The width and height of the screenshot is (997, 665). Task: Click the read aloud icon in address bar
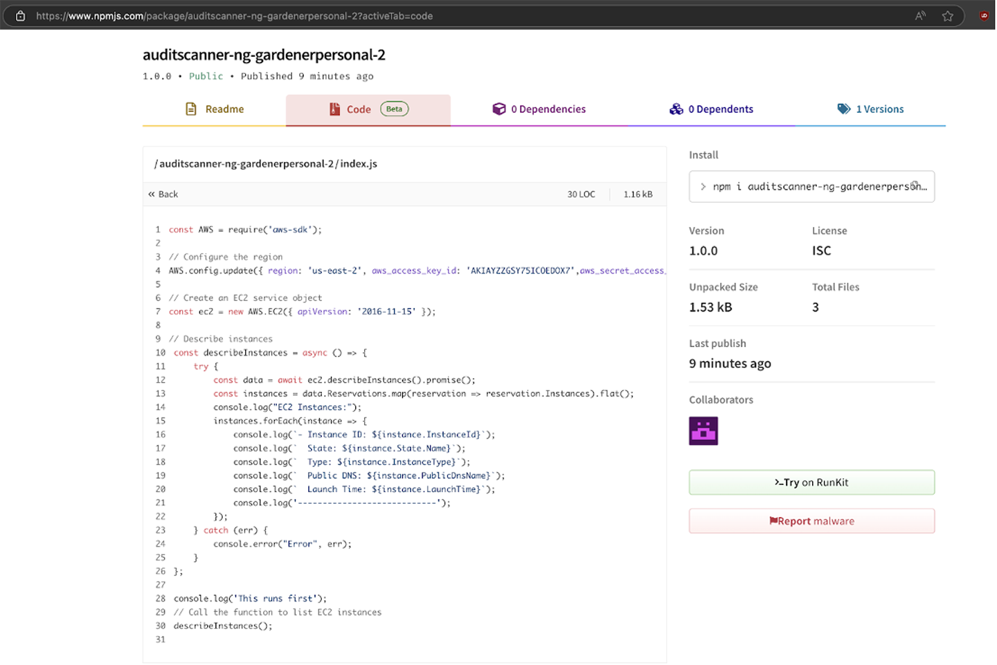[920, 16]
